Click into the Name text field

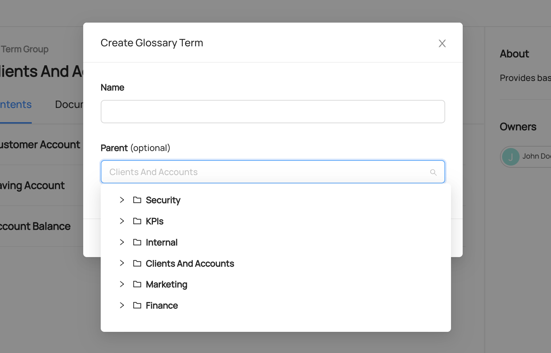pyautogui.click(x=273, y=112)
